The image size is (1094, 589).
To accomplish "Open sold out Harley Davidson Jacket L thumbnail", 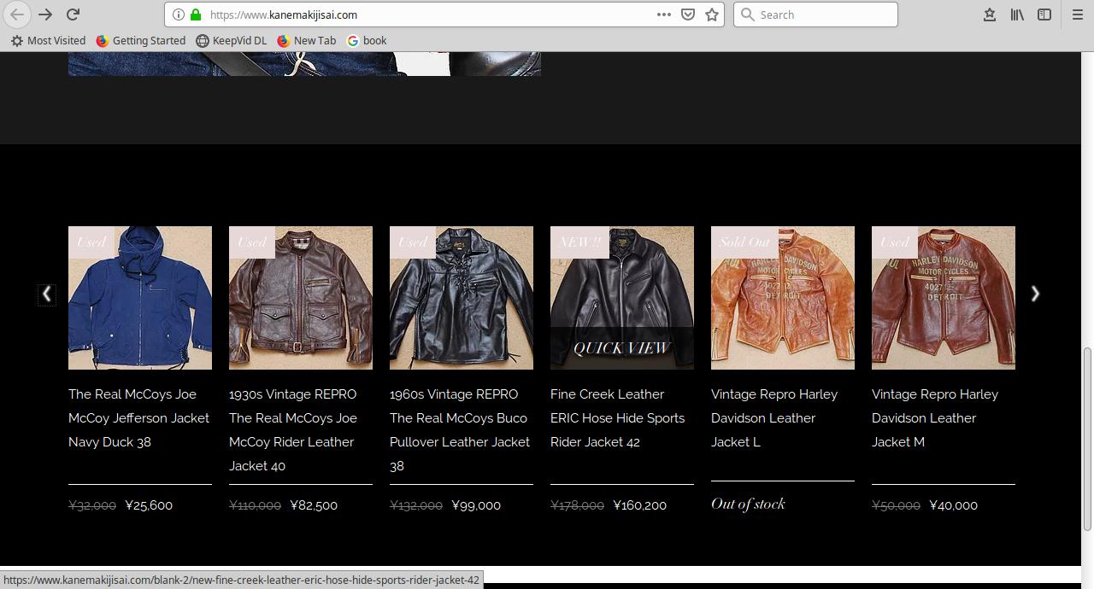I will 783,298.
